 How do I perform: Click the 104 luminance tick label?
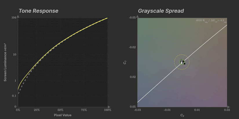(x=14, y=18)
